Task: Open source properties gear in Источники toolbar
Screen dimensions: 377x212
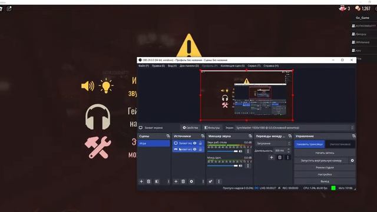Action: 191,181
